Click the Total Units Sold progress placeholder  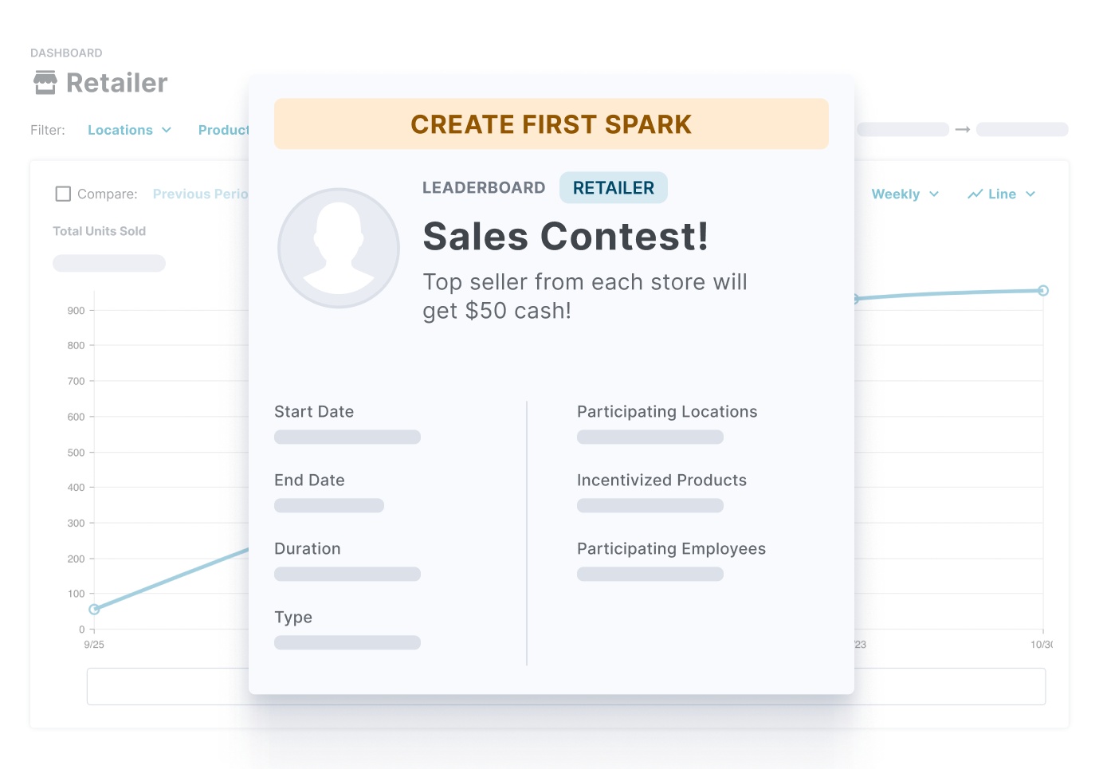[109, 262]
